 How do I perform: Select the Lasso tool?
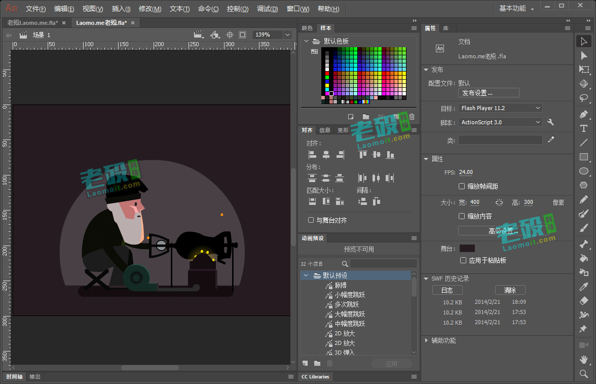click(x=584, y=98)
